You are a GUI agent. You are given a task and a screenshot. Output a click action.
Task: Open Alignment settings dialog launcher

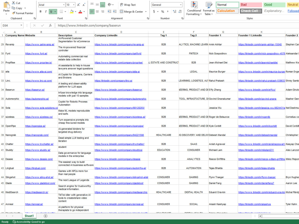[x=148, y=18]
